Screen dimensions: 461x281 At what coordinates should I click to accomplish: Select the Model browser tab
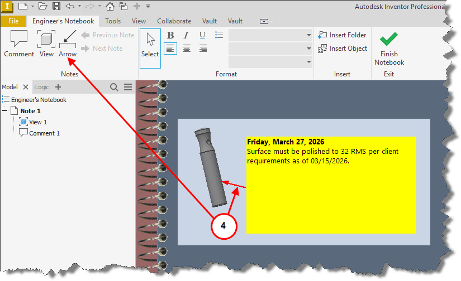click(9, 87)
